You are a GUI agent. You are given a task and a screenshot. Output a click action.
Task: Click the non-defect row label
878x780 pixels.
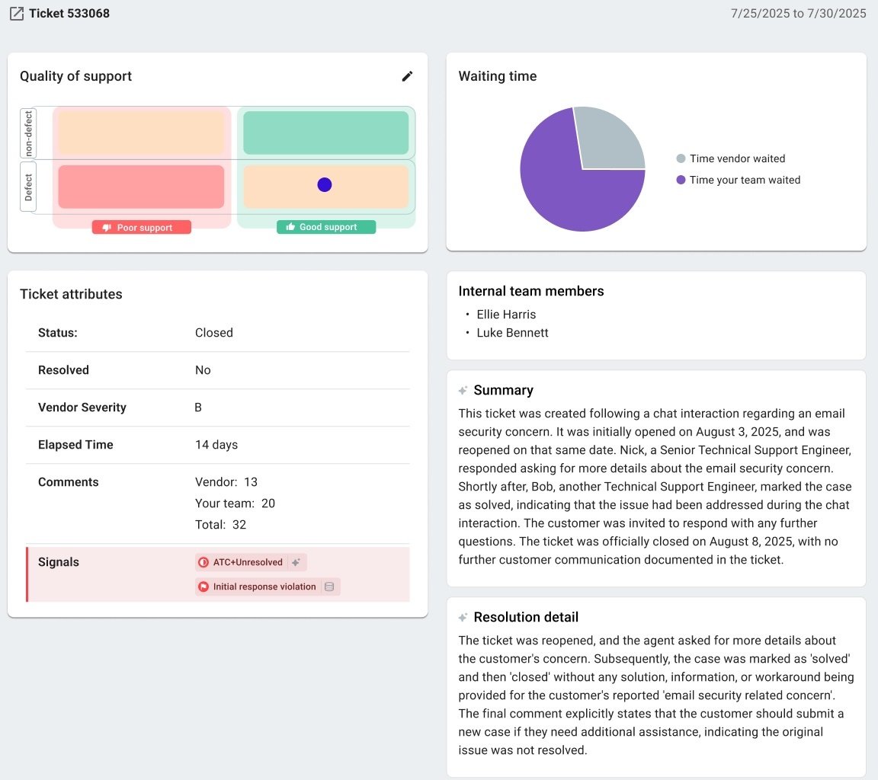point(29,133)
